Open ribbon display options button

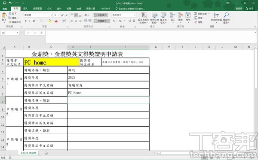point(228,3)
